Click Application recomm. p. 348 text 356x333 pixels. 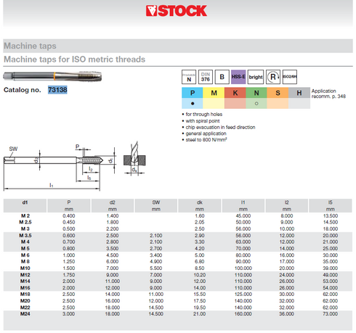pyautogui.click(x=328, y=94)
